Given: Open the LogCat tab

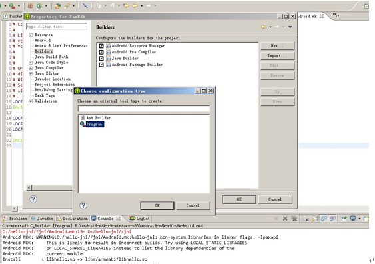Looking at the screenshot, I should pyautogui.click(x=140, y=218).
